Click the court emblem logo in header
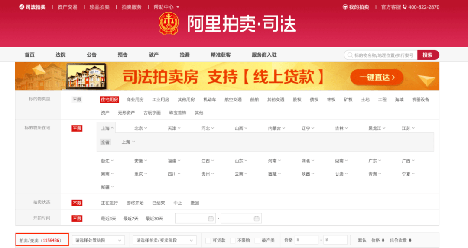This screenshot has height=248, width=468. [x=169, y=23]
